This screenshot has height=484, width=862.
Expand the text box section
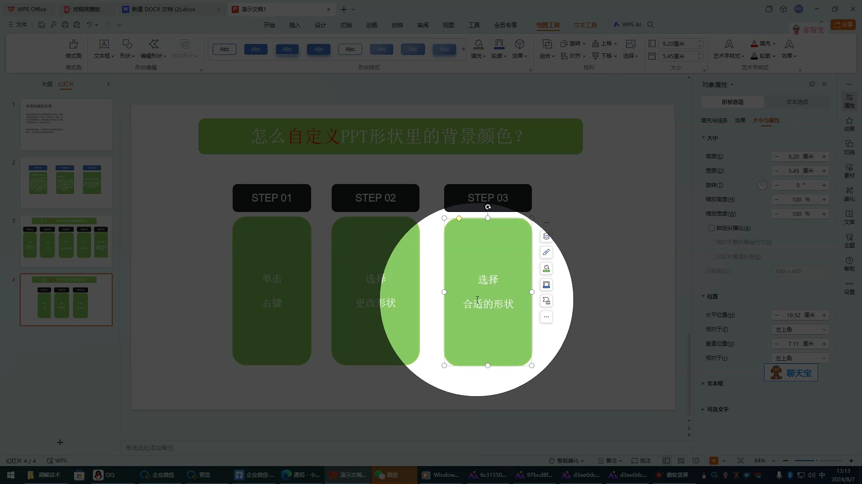tap(714, 384)
